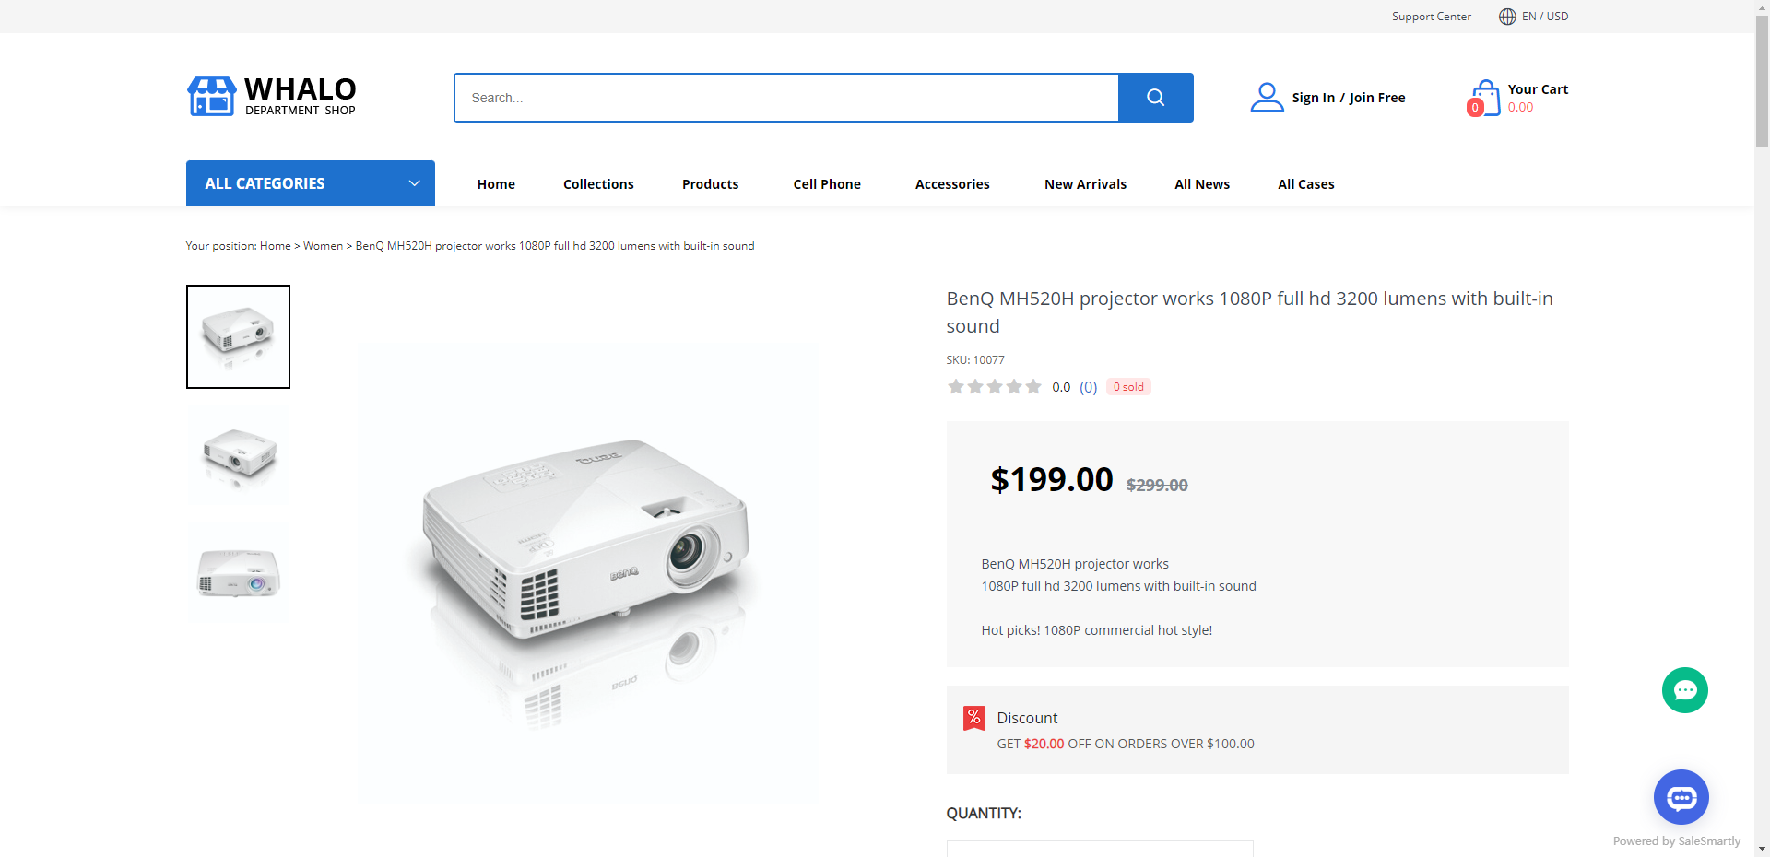Click the Support Center link
Viewport: 1770px width, 857px height.
1431,17
